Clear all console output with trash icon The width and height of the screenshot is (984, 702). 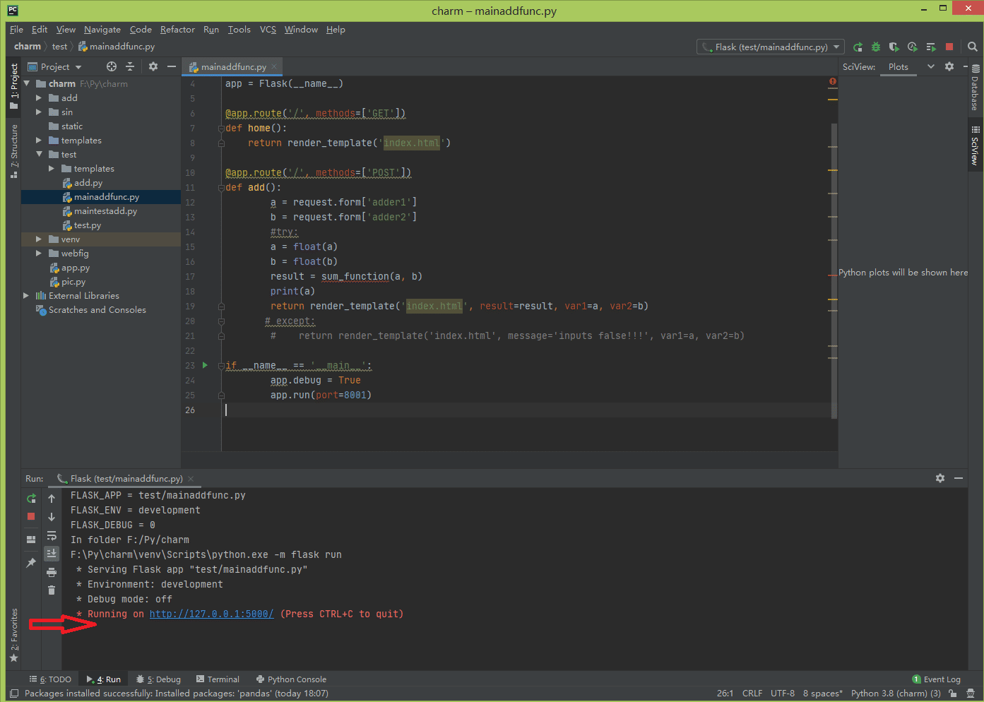click(52, 590)
